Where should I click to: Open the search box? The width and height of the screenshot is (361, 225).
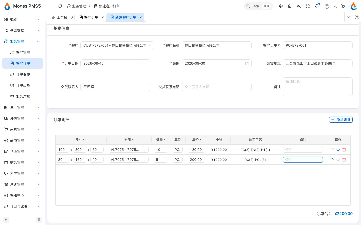[x=258, y=6]
